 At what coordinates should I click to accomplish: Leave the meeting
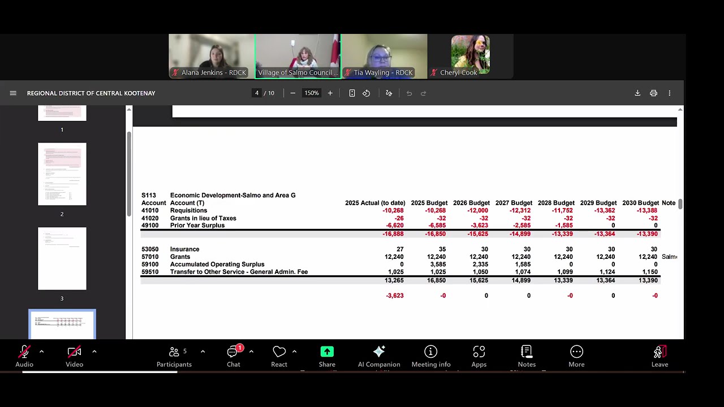[x=660, y=357]
